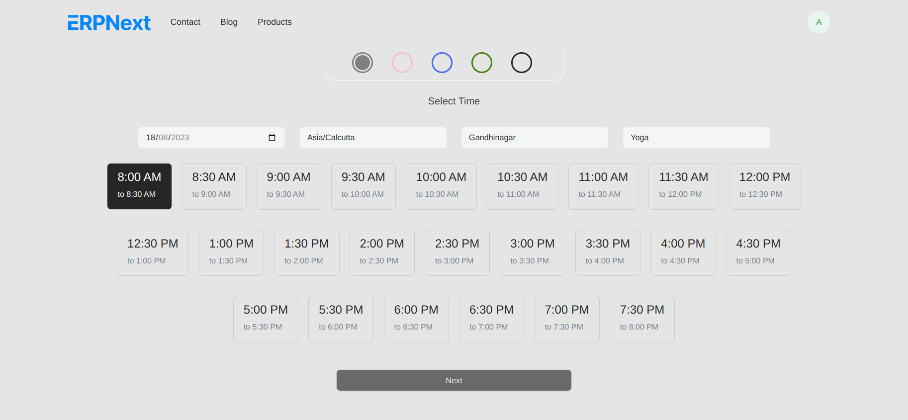The height and width of the screenshot is (420, 908).
Task: Select the 9:30 AM time slot
Action: pos(363,186)
